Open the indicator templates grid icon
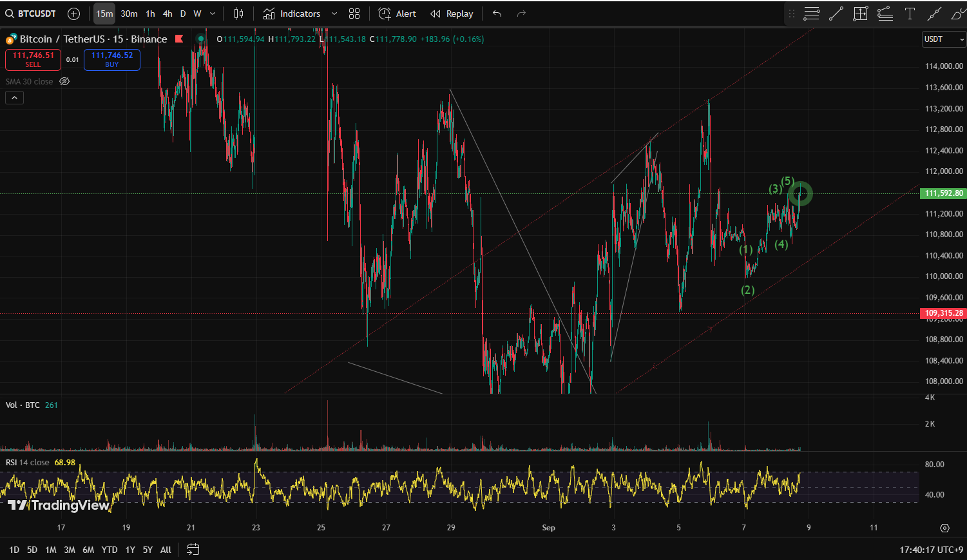Image resolution: width=967 pixels, height=560 pixels. click(x=354, y=14)
